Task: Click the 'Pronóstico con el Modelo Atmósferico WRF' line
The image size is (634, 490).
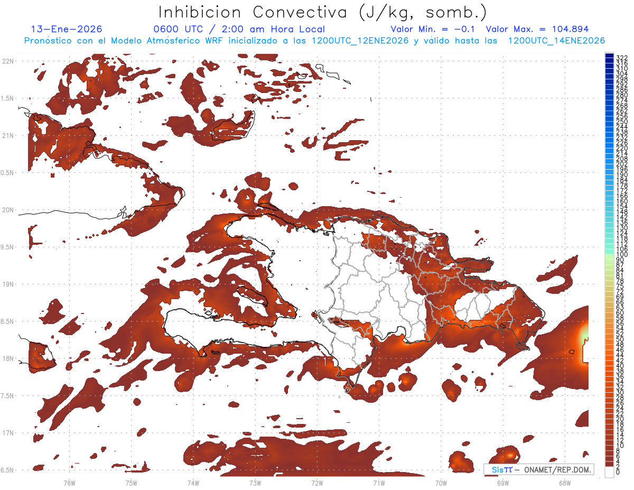Action: click(314, 41)
